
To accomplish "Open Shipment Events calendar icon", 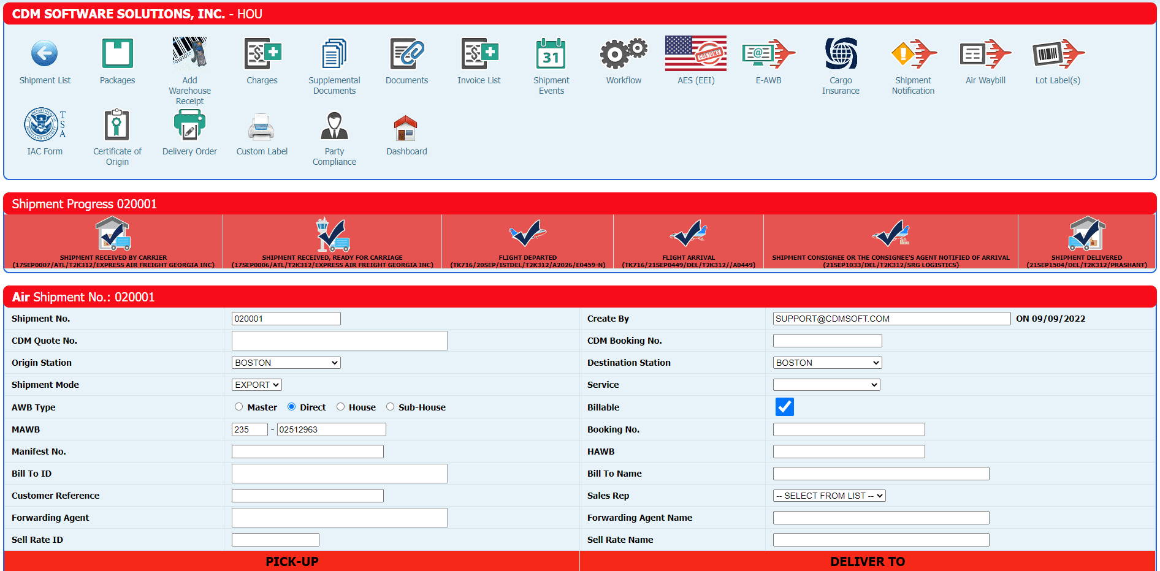I will [x=551, y=54].
